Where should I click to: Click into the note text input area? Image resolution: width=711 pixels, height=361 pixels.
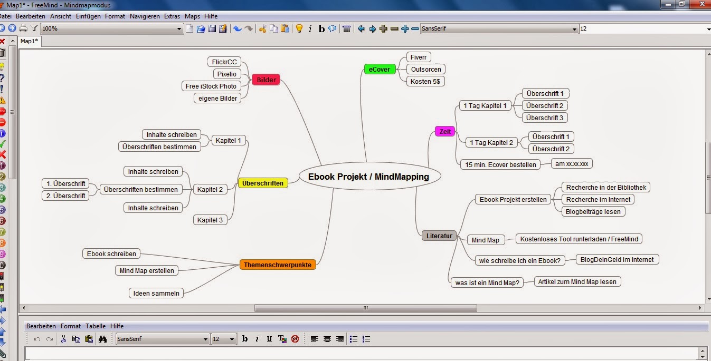pos(362,354)
